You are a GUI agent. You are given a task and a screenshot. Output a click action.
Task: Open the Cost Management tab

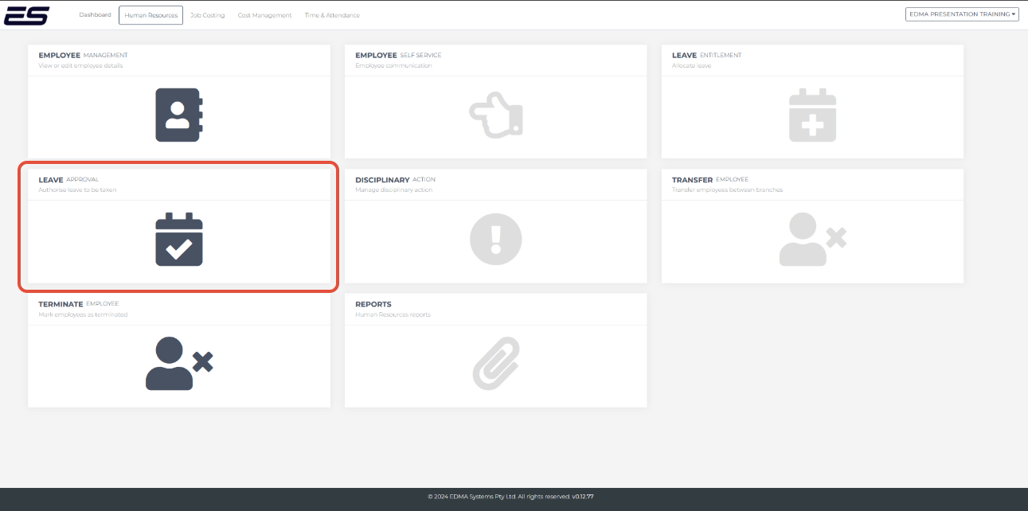[x=264, y=15]
